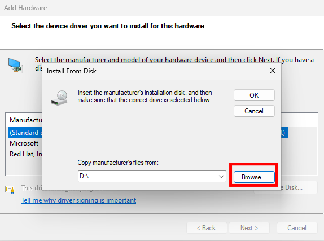The height and width of the screenshot is (241, 324).
Task: Go to previous step with Back
Action: point(207,228)
